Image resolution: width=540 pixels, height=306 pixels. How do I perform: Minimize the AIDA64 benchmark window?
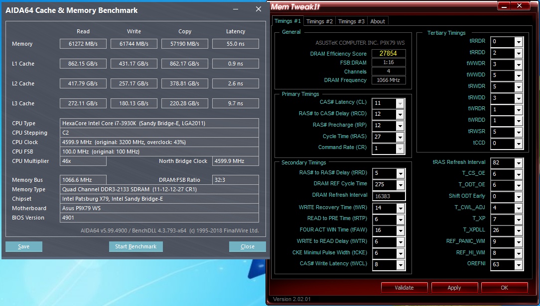[236, 9]
